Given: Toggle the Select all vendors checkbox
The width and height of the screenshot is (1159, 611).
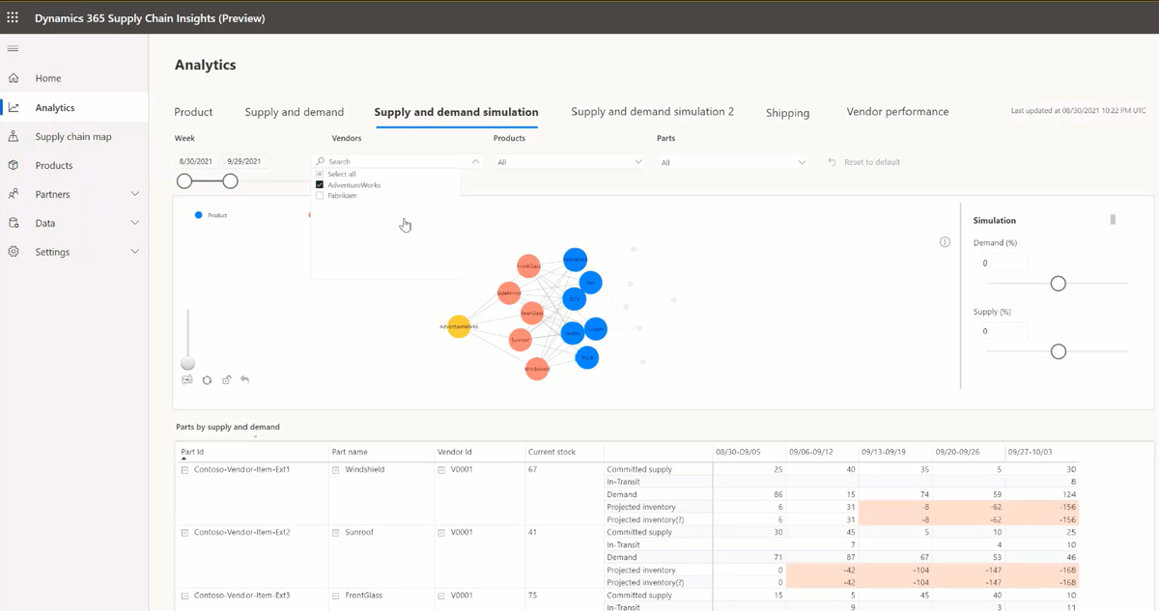Looking at the screenshot, I should pyautogui.click(x=320, y=172).
